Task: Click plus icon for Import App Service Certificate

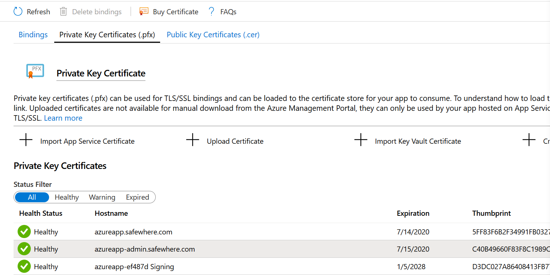Action: pos(26,140)
